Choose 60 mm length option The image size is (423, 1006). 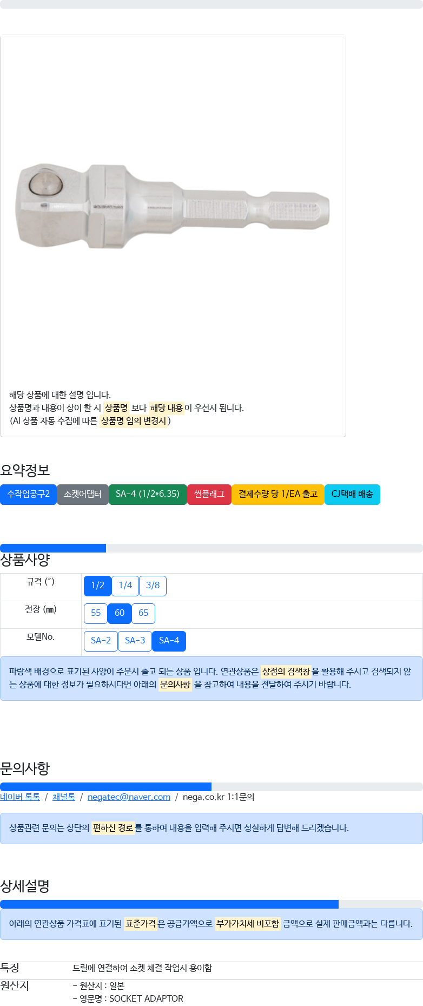(x=120, y=613)
